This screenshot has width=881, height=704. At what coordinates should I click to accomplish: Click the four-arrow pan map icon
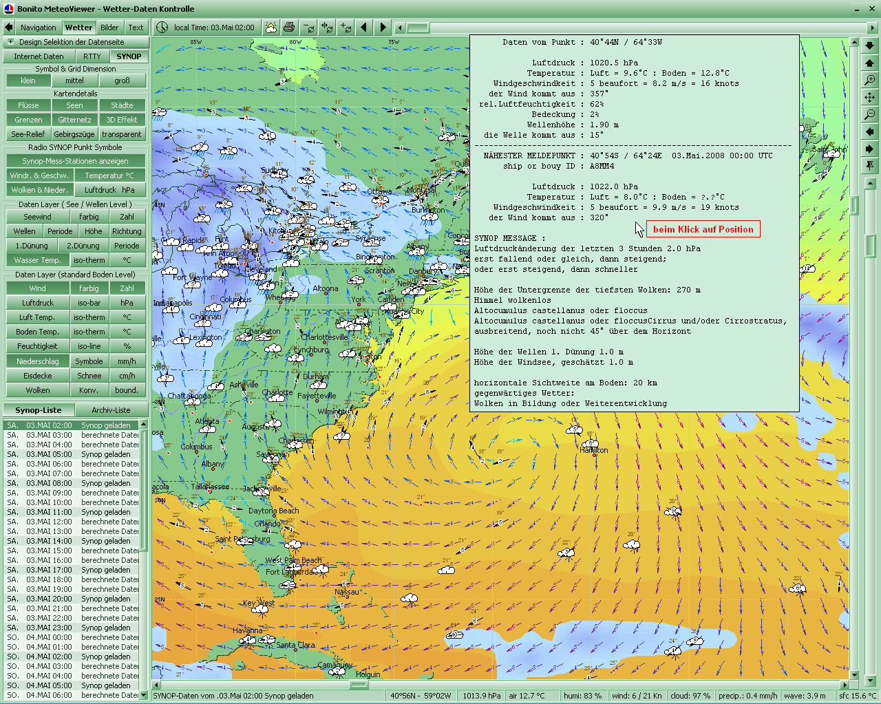(x=870, y=98)
